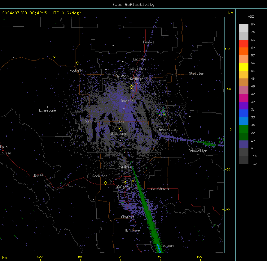This screenshot has width=267, height=261.
Task: Click the Calgary city label
Action: (124, 187)
